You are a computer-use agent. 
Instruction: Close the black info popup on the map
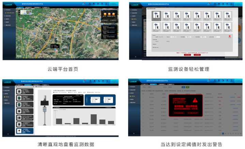(59, 45)
